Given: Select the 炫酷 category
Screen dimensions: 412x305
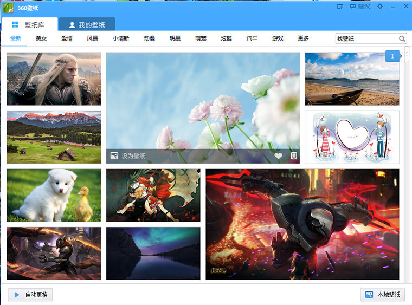Looking at the screenshot, I should point(226,38).
